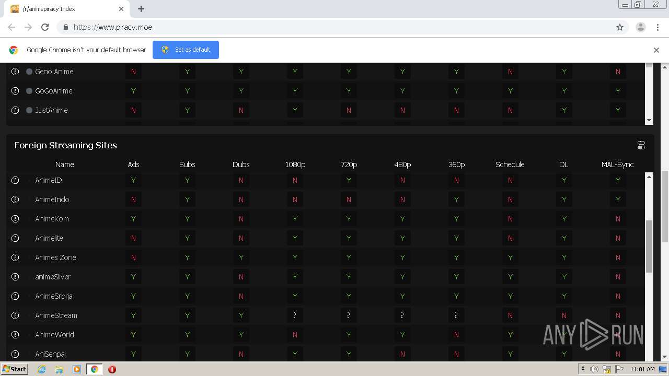Show hidden tray icons arrow
Image resolution: width=669 pixels, height=376 pixels.
583,369
